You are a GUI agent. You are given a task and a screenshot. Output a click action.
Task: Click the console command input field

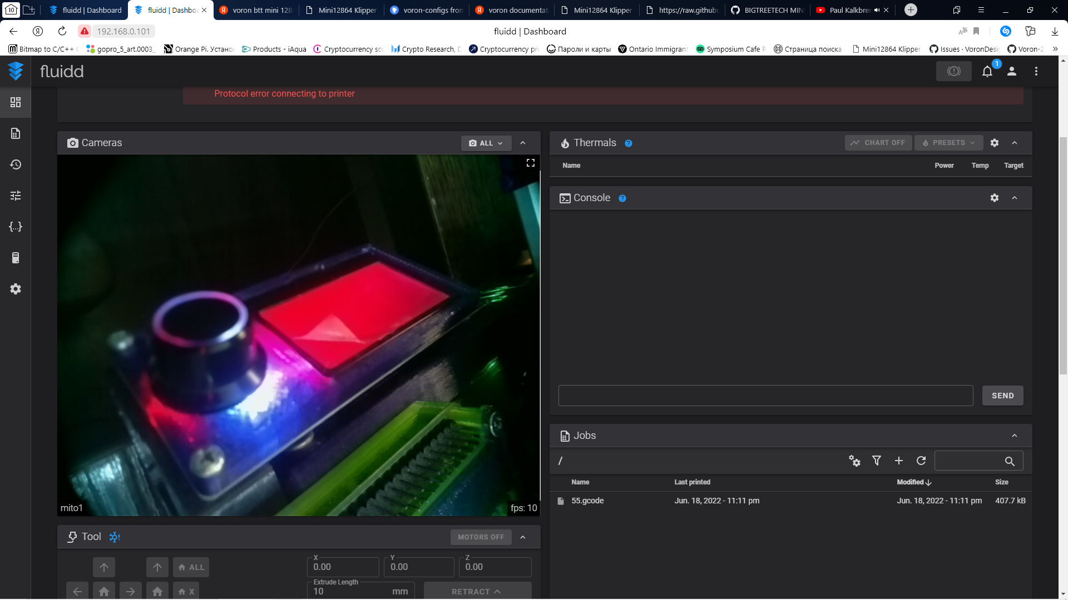765,396
